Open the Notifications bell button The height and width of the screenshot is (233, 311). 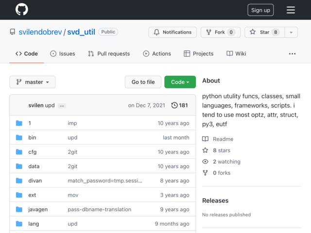(173, 32)
